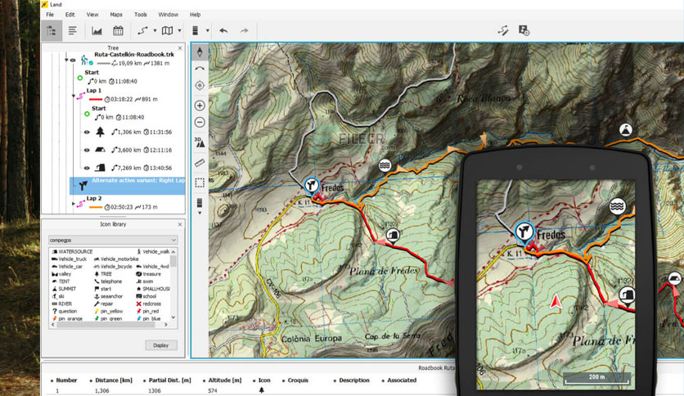Open the maps toolbar dropdown arrow

coord(179,30)
